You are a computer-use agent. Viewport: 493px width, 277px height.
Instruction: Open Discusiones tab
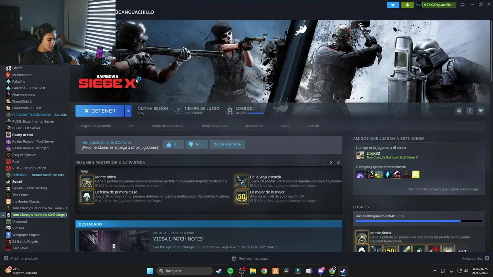[x=254, y=126]
